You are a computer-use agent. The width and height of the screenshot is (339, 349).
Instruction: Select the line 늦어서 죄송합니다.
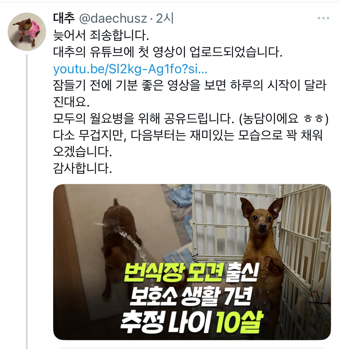101,36
